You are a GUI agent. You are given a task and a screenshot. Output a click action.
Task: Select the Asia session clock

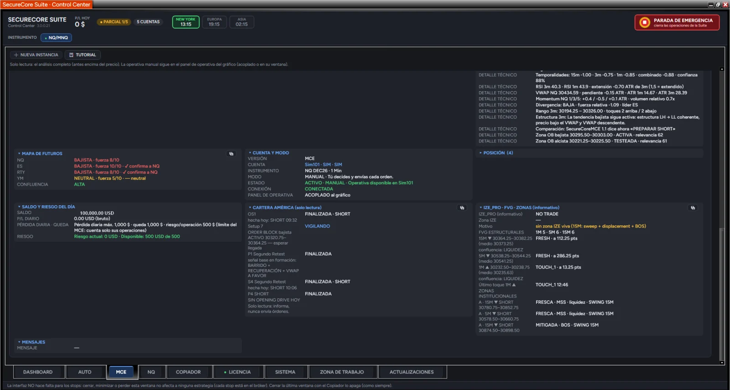[x=242, y=22]
